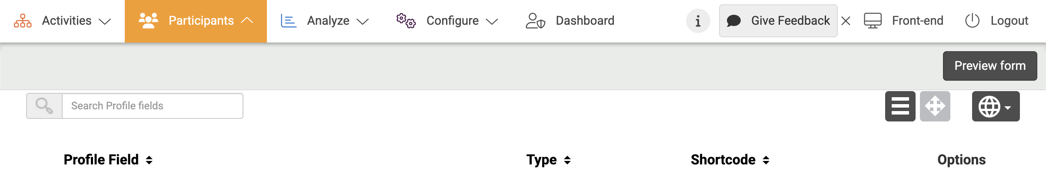Click the Activities sitemap icon
This screenshot has width=1046, height=177.
pyautogui.click(x=23, y=21)
